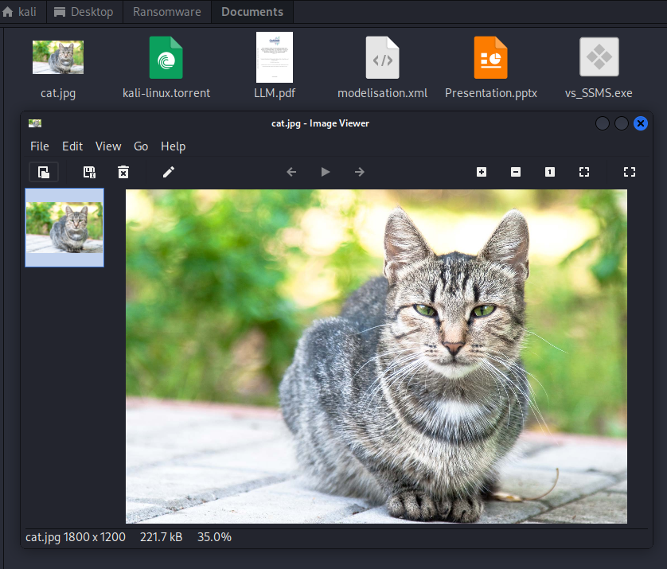Click the edit pencil icon
This screenshot has width=667, height=569.
coord(169,172)
